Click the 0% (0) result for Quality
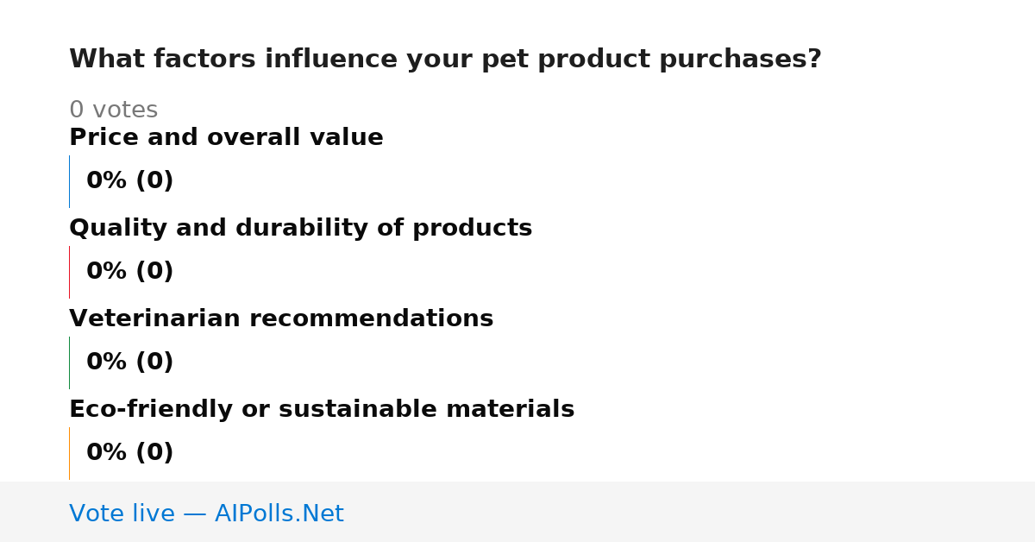Screen dimensions: 1035x542 129,272
